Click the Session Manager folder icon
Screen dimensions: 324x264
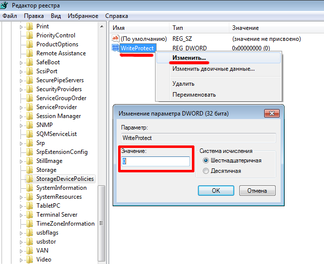tap(30, 116)
